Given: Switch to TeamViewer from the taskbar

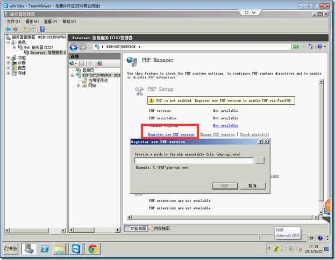Looking at the screenshot, I should click(x=76, y=249).
